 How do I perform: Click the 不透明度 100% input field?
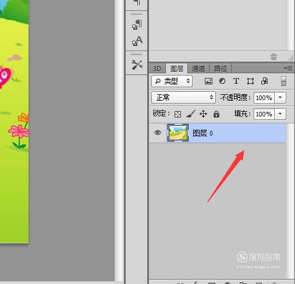pos(264,98)
